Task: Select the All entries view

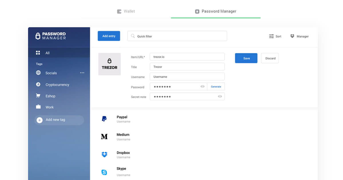Action: [x=59, y=53]
